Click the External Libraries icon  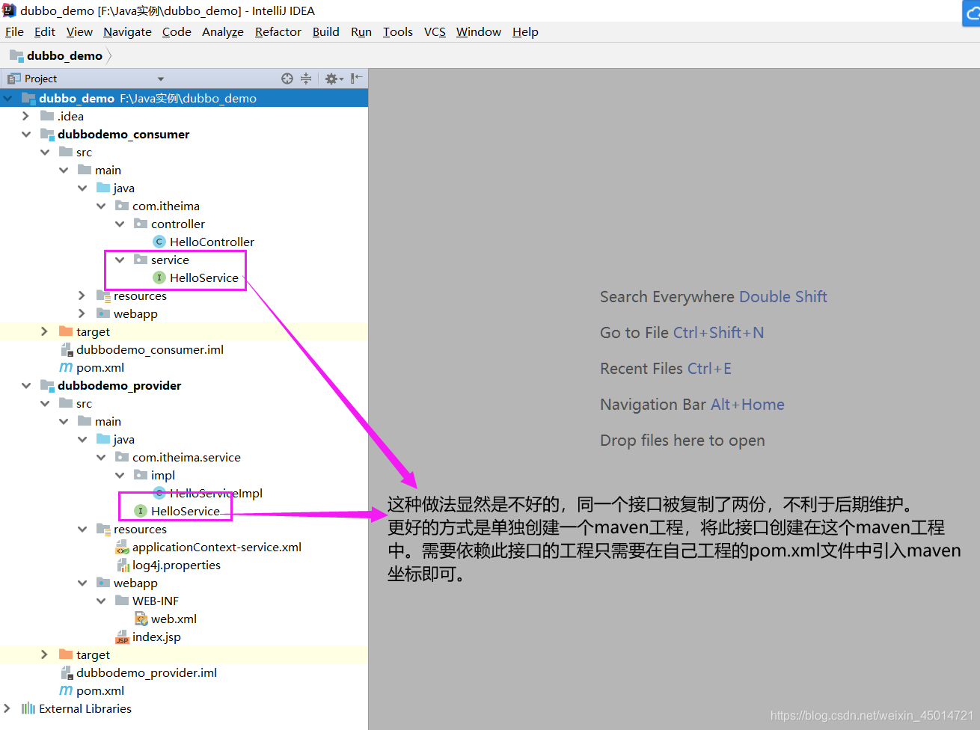click(28, 708)
